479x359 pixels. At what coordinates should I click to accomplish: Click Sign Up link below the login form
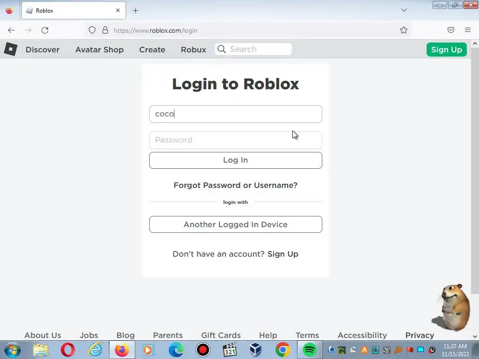pyautogui.click(x=283, y=254)
